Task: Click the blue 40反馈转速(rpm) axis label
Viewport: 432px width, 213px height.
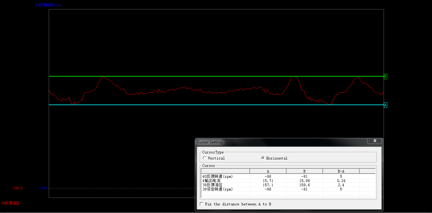Action: pos(48,5)
